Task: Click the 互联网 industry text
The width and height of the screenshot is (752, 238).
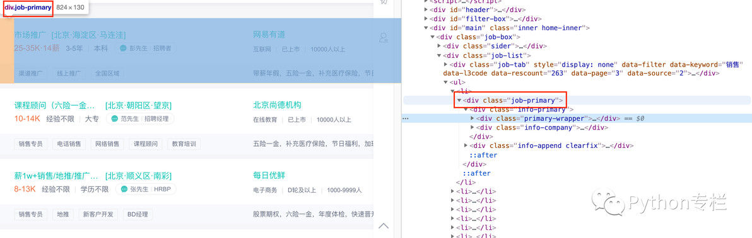Action: coord(262,49)
